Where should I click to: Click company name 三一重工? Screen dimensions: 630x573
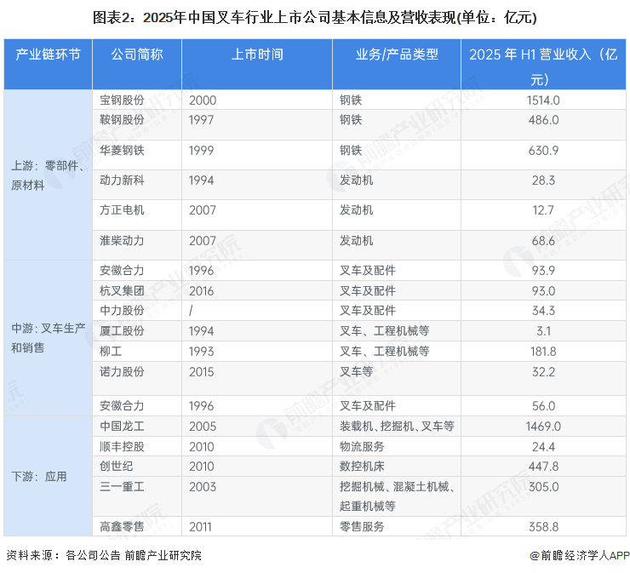click(x=122, y=487)
